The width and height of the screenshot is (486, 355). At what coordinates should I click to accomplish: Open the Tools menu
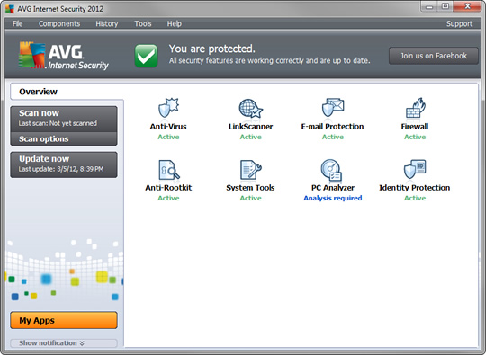(143, 24)
